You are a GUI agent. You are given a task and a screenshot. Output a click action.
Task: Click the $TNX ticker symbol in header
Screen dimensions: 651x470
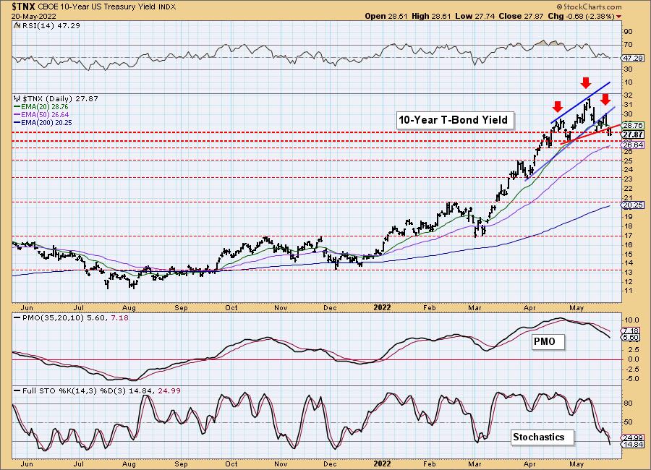pyautogui.click(x=24, y=7)
